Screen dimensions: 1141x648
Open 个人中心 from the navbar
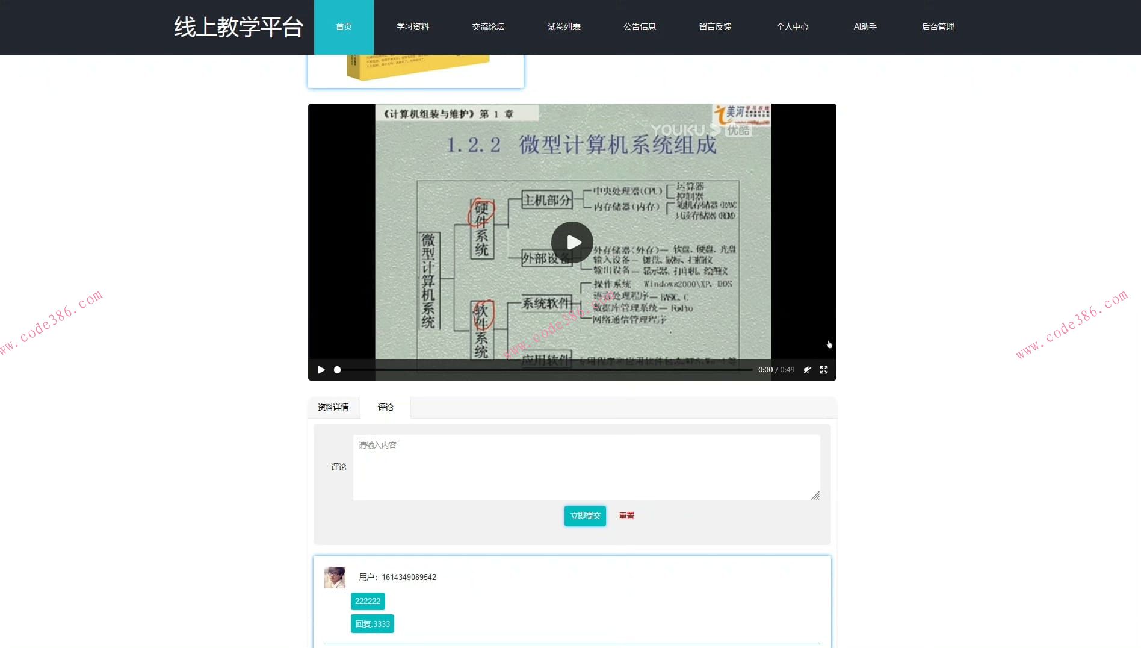[792, 27]
